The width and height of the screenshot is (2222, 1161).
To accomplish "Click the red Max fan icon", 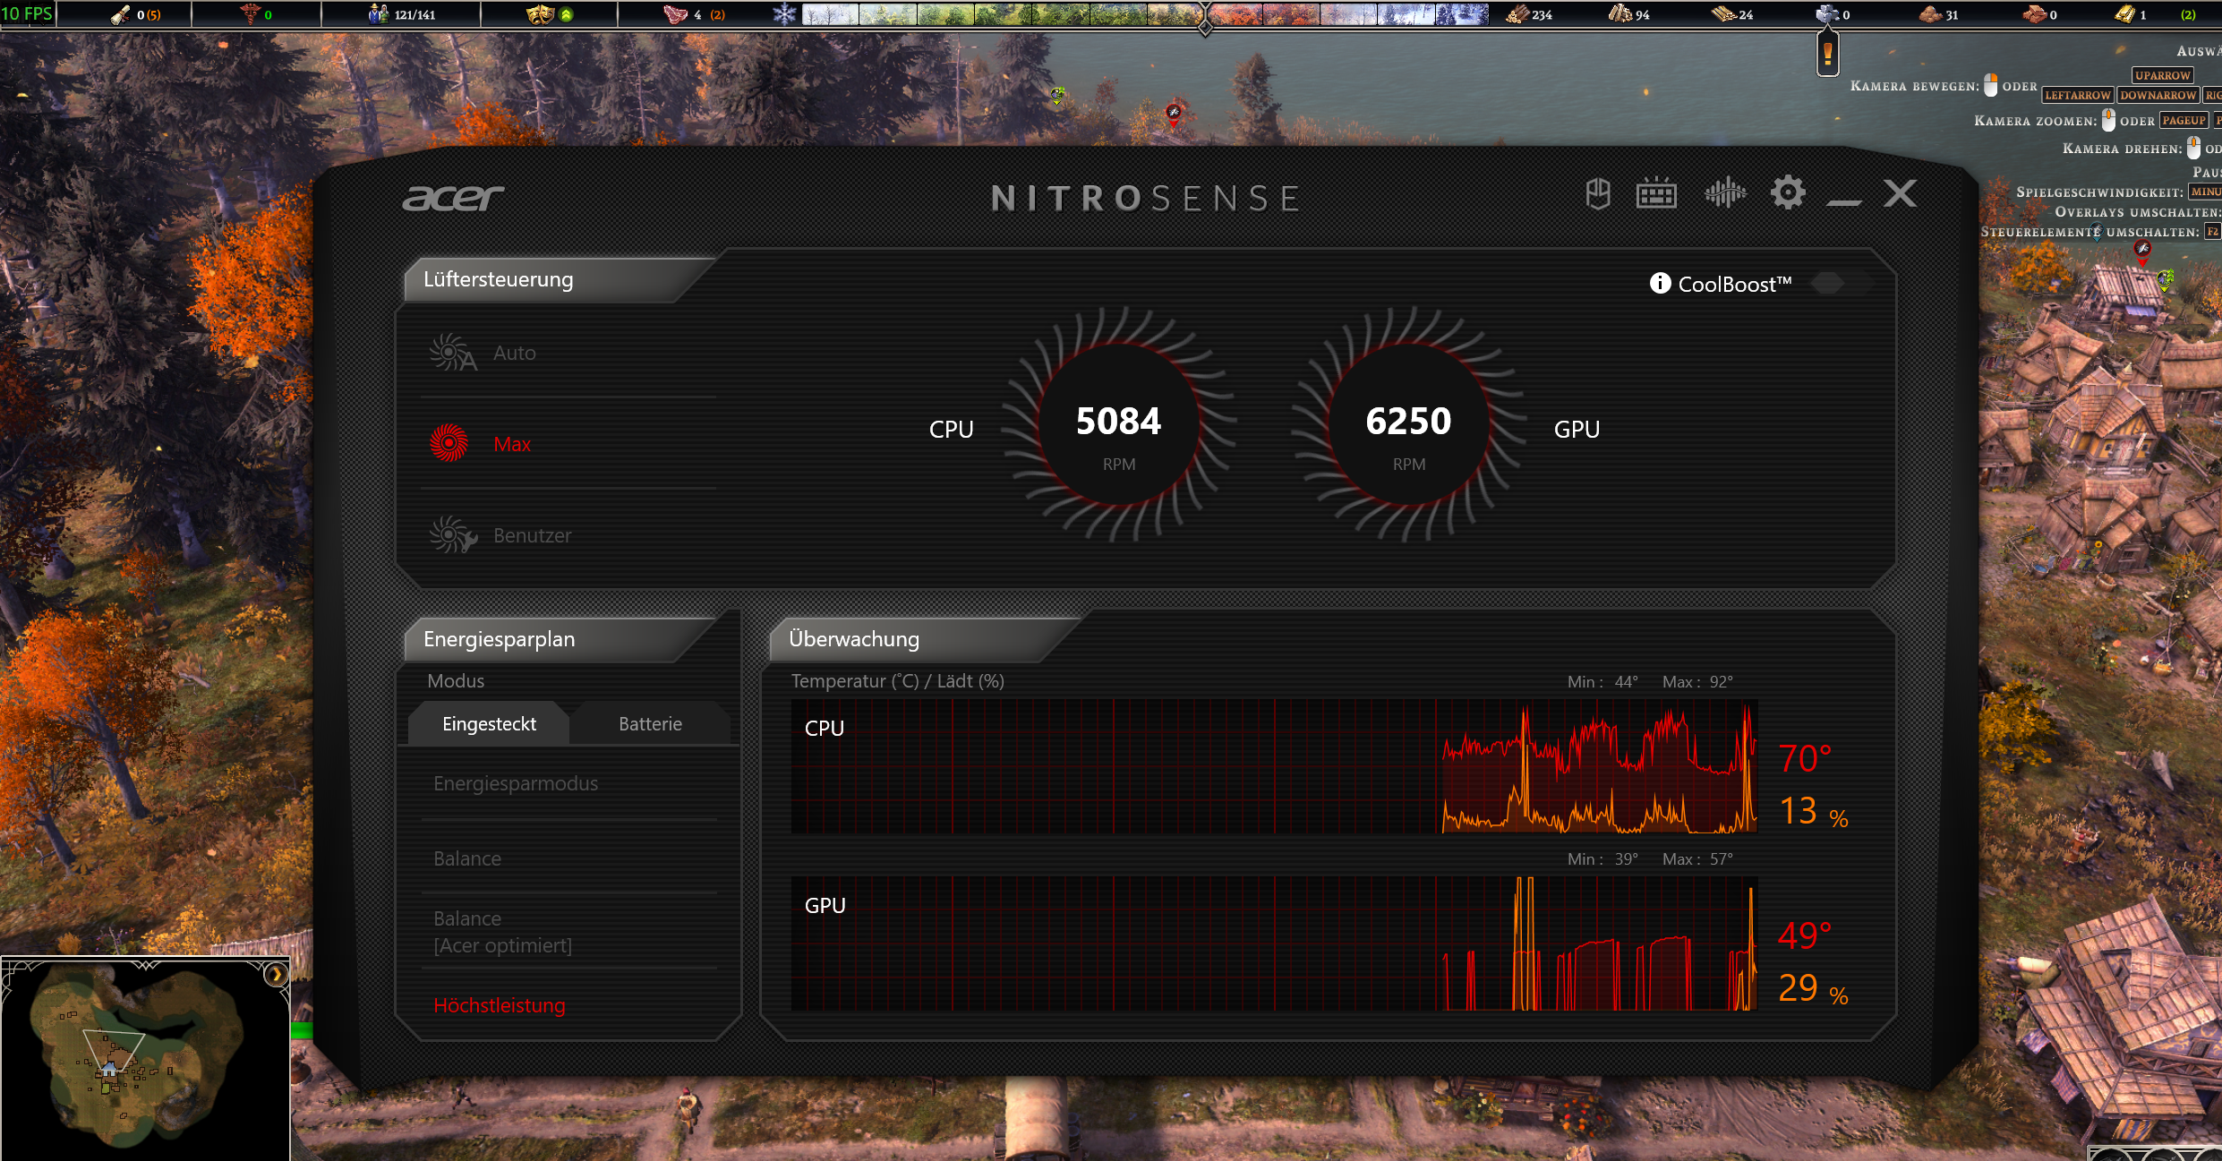I will (x=449, y=443).
